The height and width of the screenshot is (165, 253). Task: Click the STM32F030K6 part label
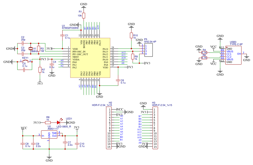tap(70, 28)
